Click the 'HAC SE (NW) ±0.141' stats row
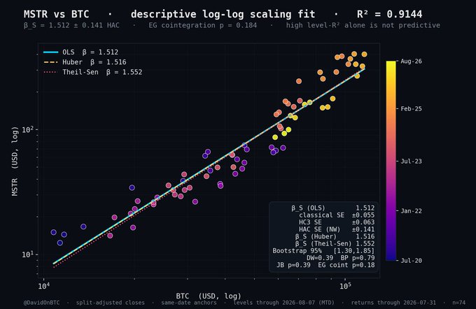476x309 pixels. [x=337, y=229]
